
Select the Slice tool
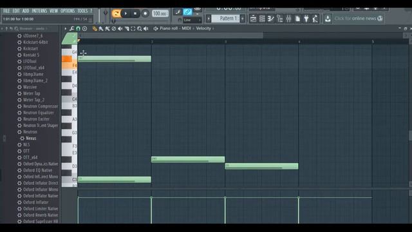click(x=127, y=28)
